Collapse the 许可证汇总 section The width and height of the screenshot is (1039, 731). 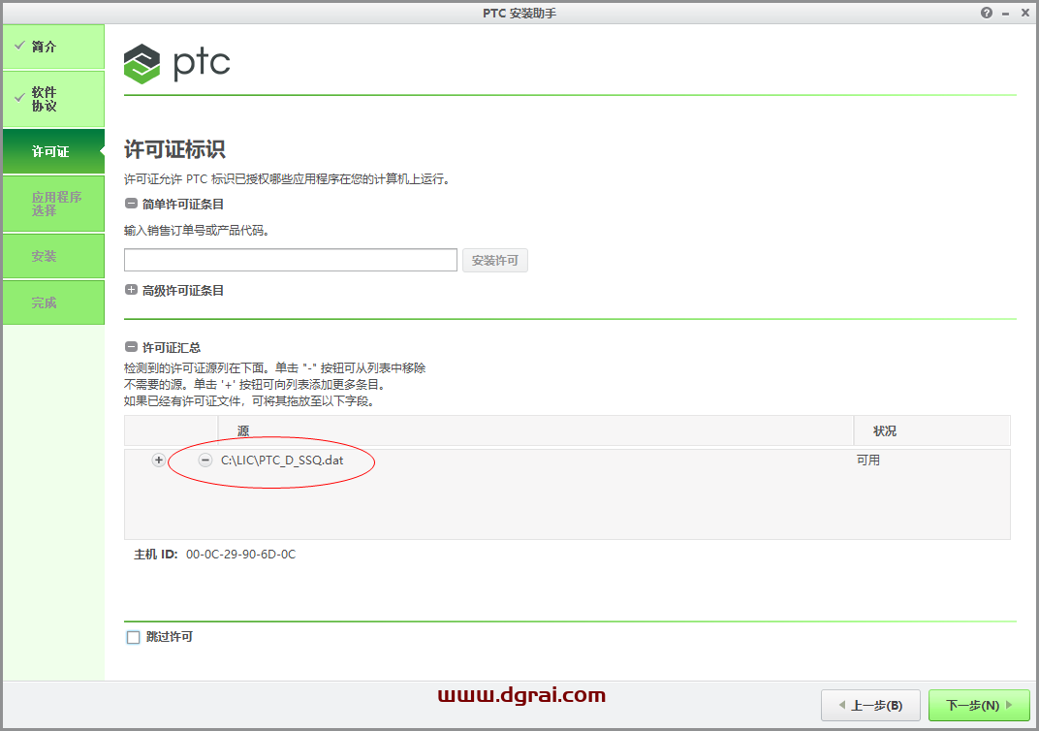click(131, 347)
